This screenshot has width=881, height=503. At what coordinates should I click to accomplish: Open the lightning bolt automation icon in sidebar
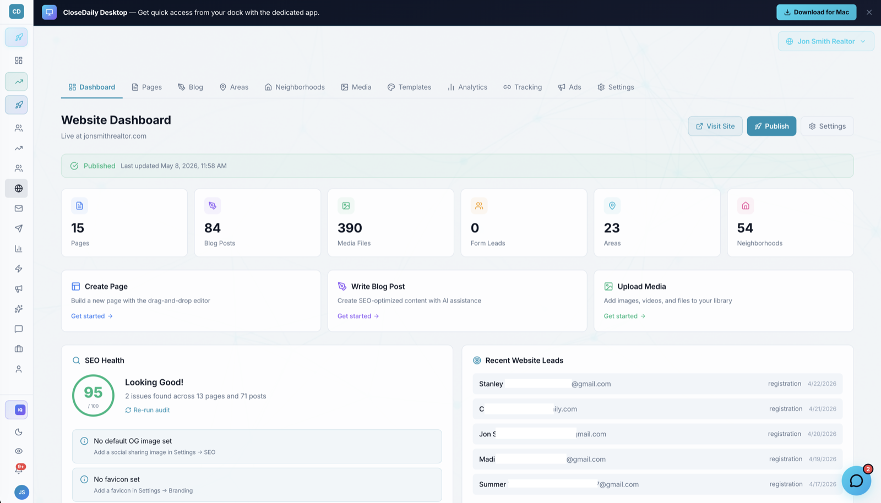pyautogui.click(x=19, y=269)
